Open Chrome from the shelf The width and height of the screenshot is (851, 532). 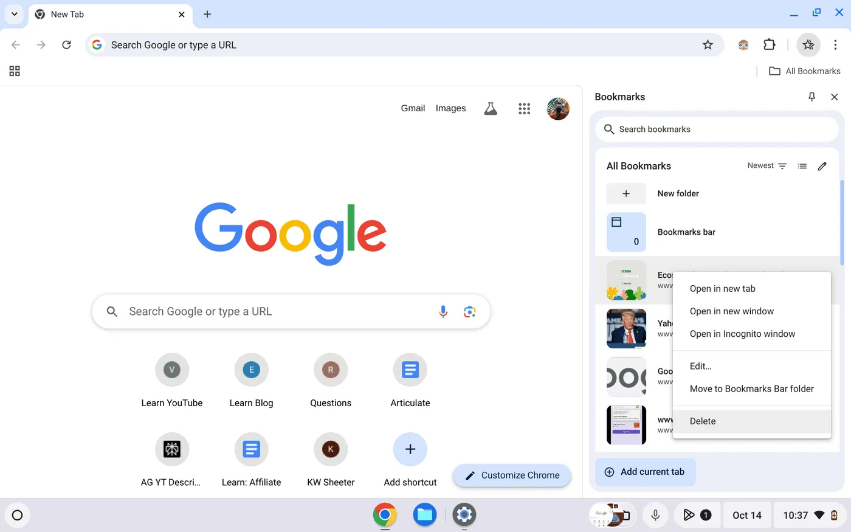pos(385,515)
